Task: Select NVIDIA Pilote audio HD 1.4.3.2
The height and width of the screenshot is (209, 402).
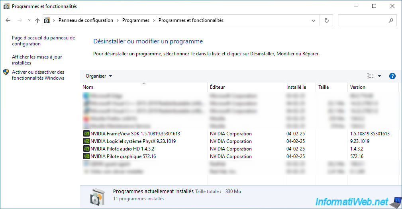Action: pos(122,148)
